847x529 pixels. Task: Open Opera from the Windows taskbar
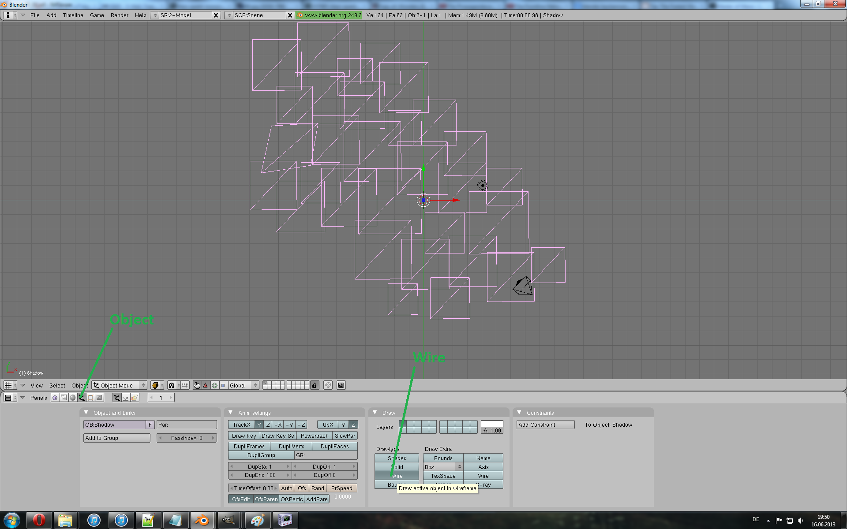(39, 520)
